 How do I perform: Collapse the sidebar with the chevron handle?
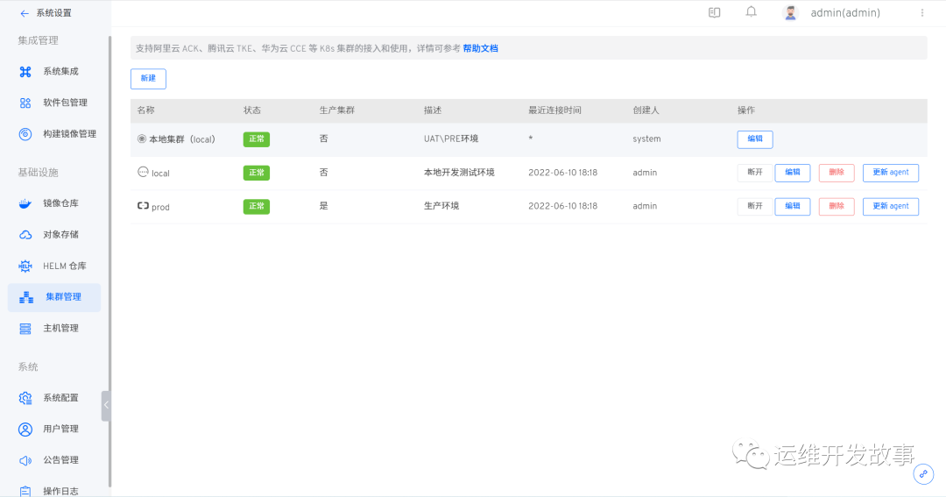(x=106, y=405)
